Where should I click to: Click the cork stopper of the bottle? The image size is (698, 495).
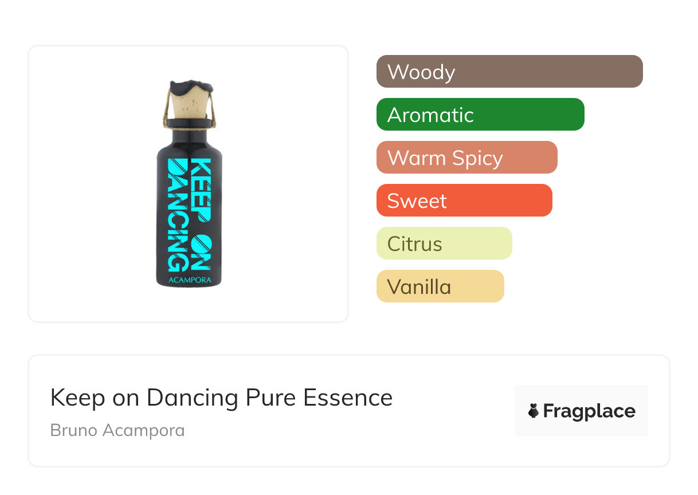click(x=190, y=106)
